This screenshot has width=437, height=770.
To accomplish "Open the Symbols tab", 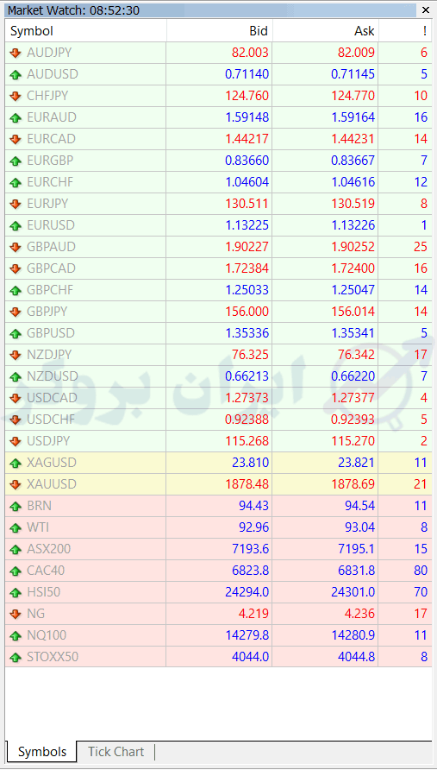I will pyautogui.click(x=42, y=752).
